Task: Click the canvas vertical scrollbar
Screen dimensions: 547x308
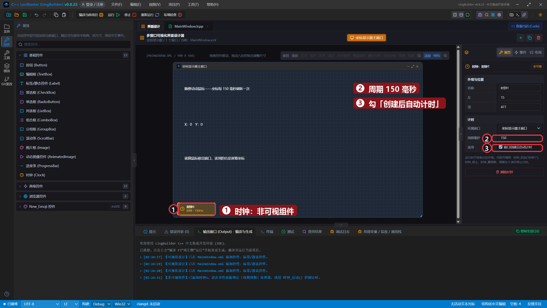Action: 458,134
